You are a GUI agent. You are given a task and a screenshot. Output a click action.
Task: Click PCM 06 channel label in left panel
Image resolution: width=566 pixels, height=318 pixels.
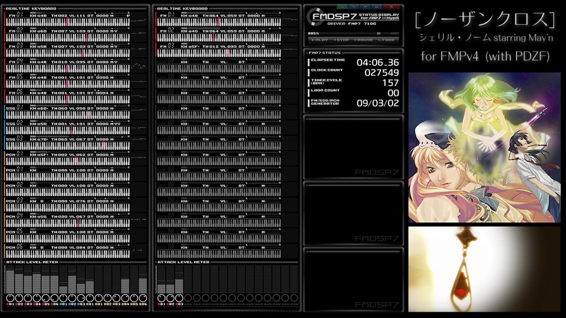(x=14, y=247)
